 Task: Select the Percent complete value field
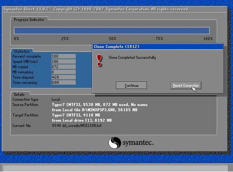coord(64,56)
